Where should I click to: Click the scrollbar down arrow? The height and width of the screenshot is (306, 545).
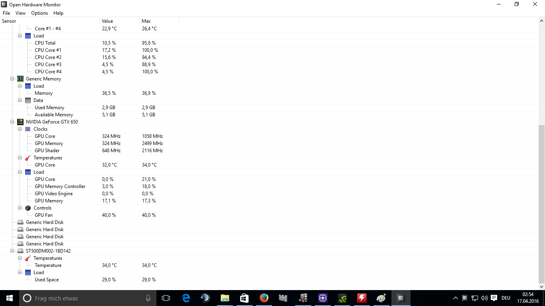coord(541,286)
